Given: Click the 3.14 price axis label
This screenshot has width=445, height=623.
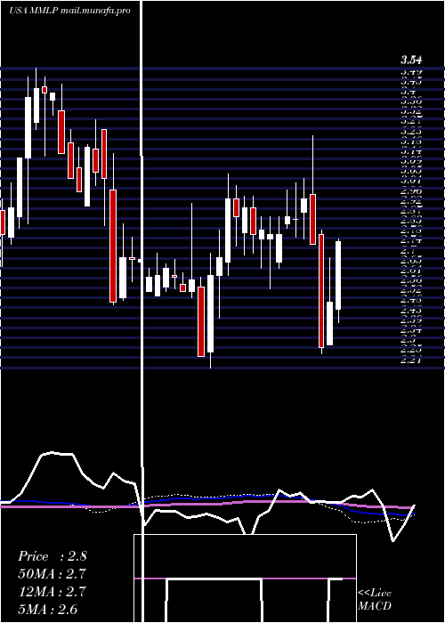Looking at the screenshot, I should click(x=411, y=151).
